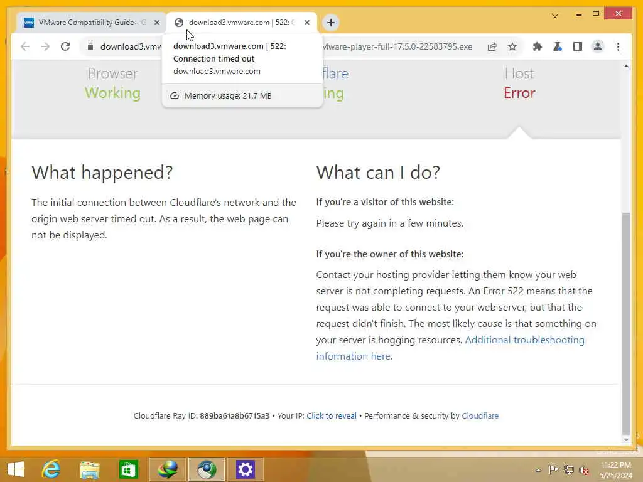Open the Extensions puzzle icon
The height and width of the screenshot is (482, 643).
[x=538, y=46]
